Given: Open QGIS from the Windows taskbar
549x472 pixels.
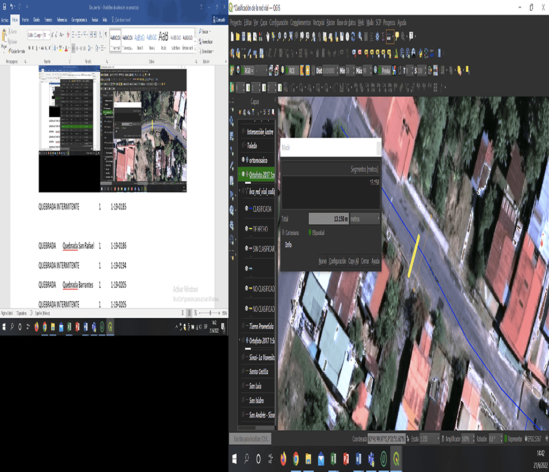Looking at the screenshot, I should tap(396, 459).
